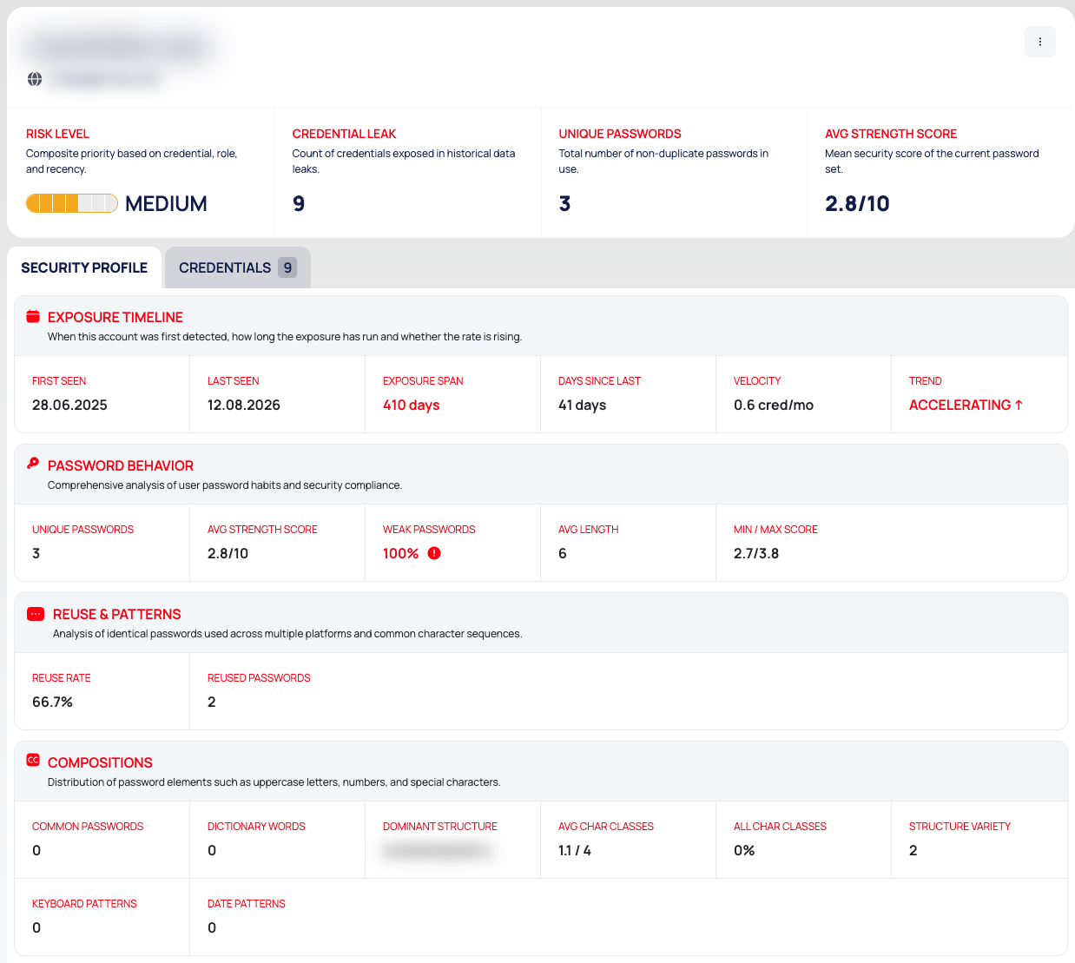Screen dimensions: 1075x963
Task: Click first seen date 28.06.2025
Action: coord(69,405)
